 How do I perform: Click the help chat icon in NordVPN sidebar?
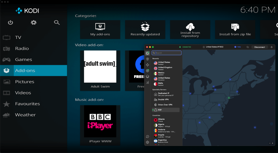tap(147, 136)
